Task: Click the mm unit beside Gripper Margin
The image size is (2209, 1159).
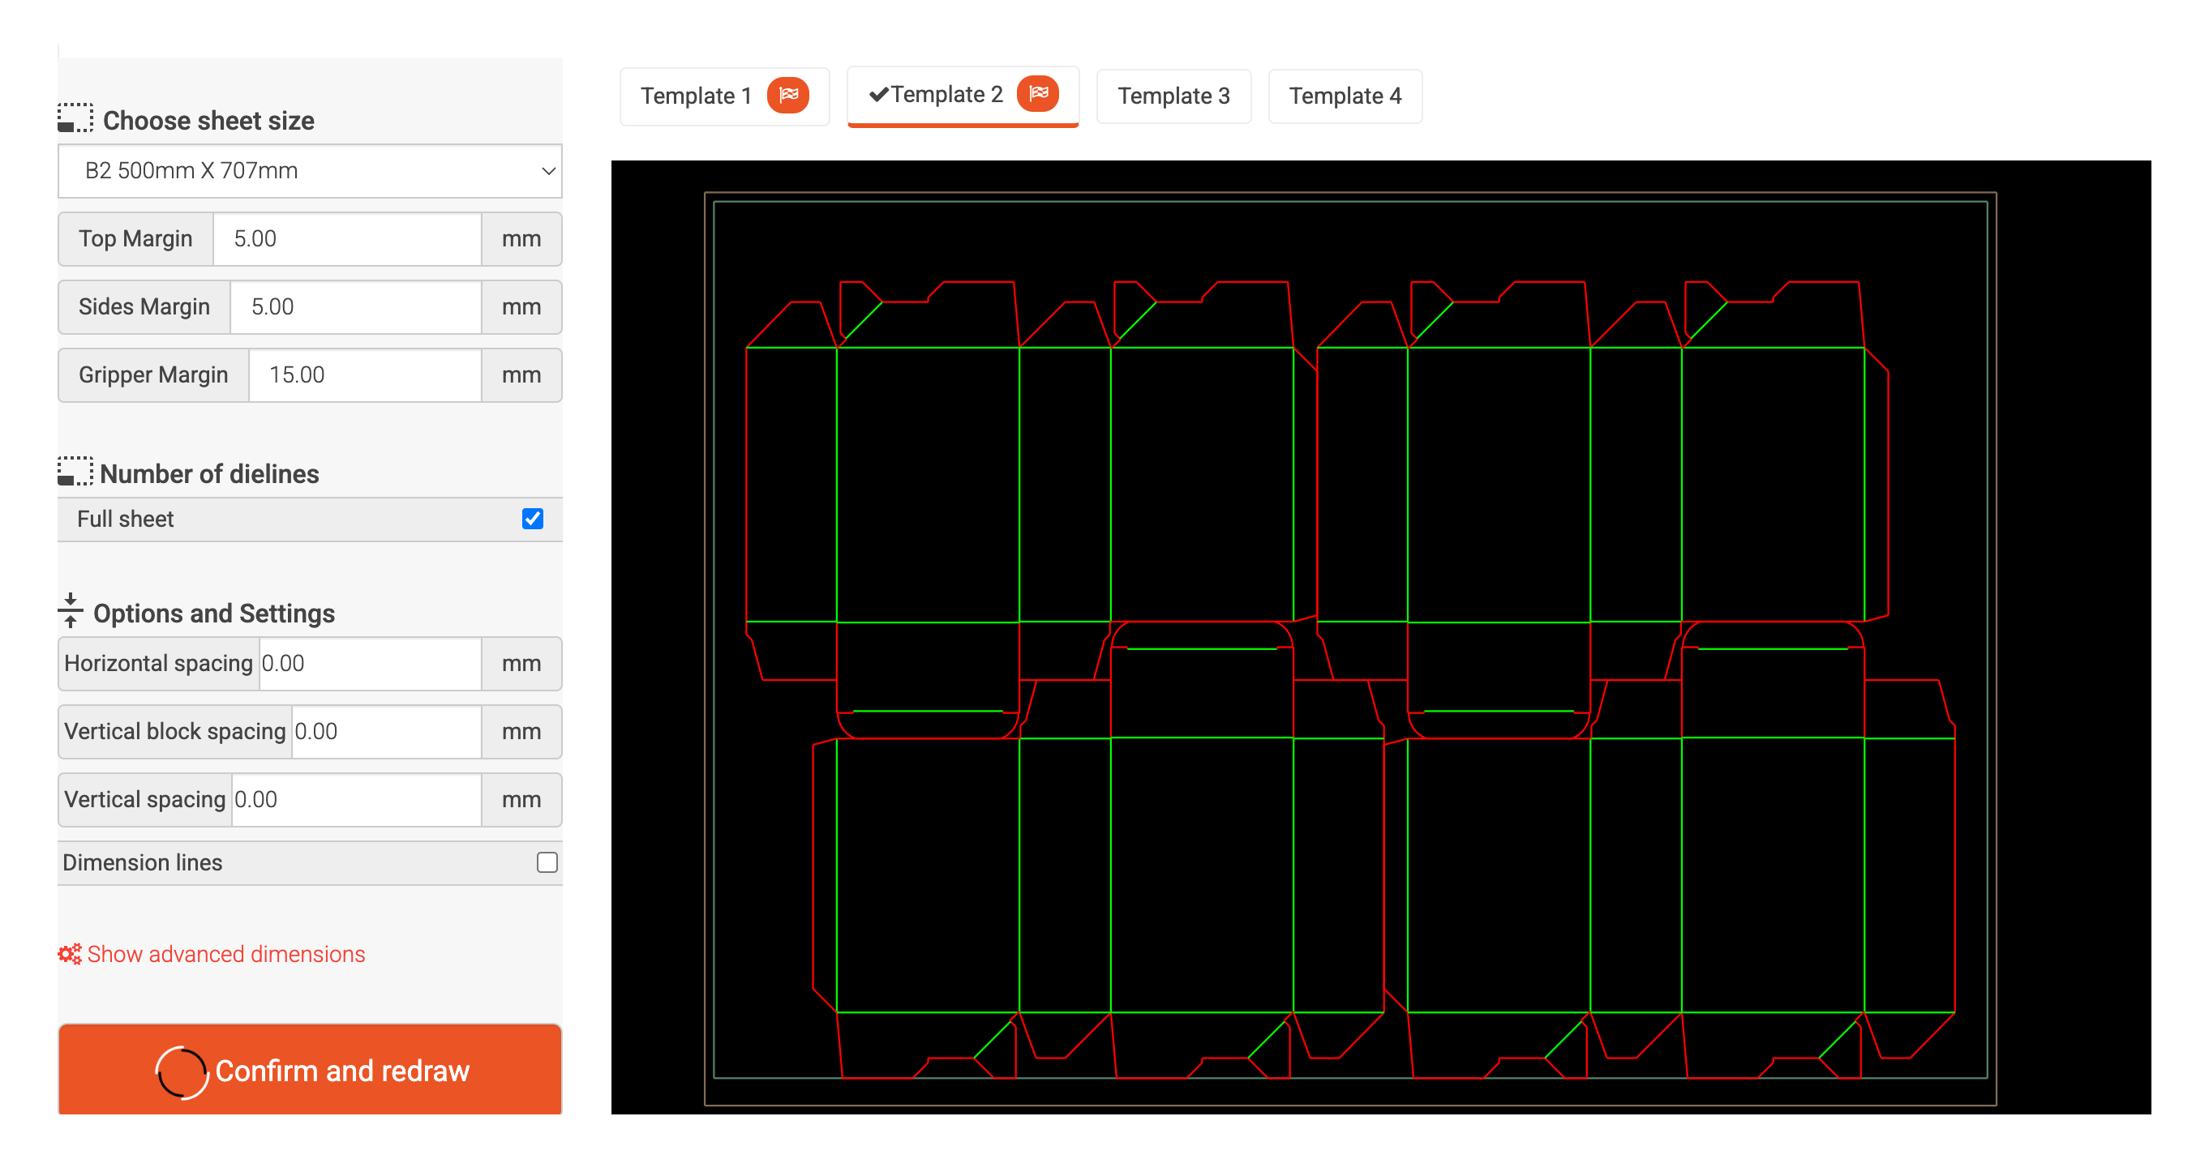Action: pos(521,374)
